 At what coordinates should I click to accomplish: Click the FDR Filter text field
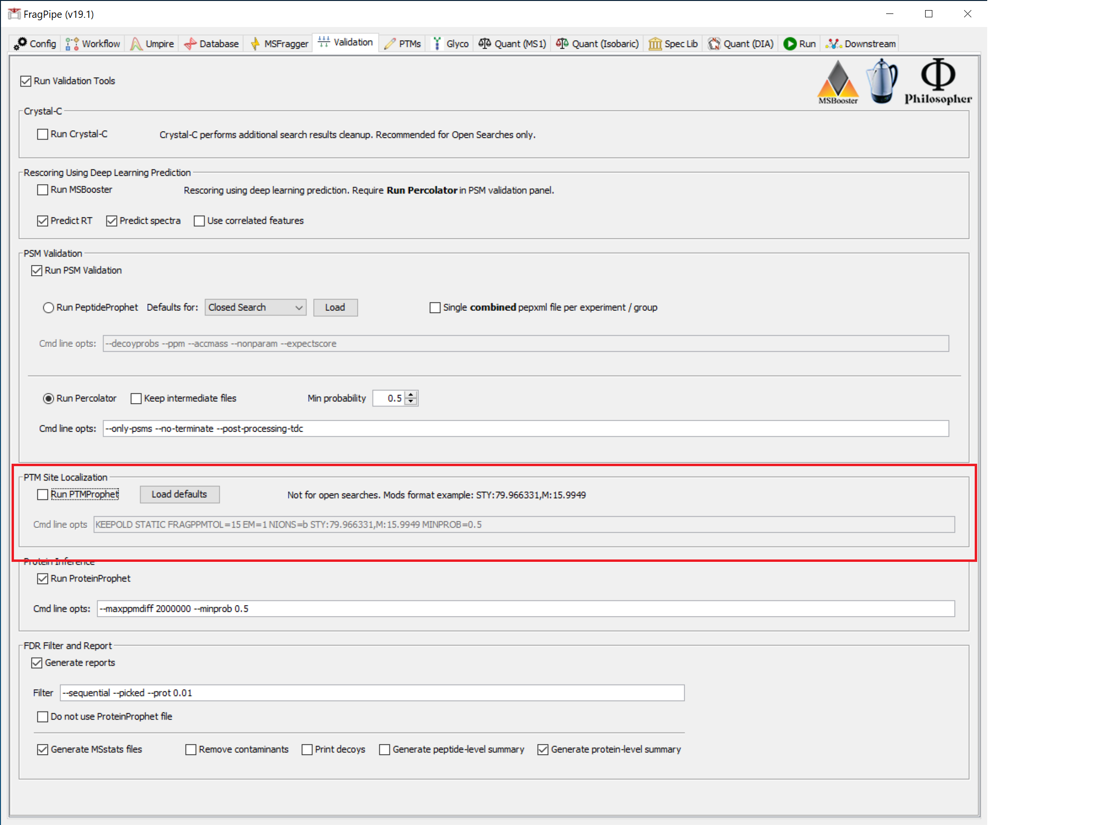pyautogui.click(x=372, y=693)
